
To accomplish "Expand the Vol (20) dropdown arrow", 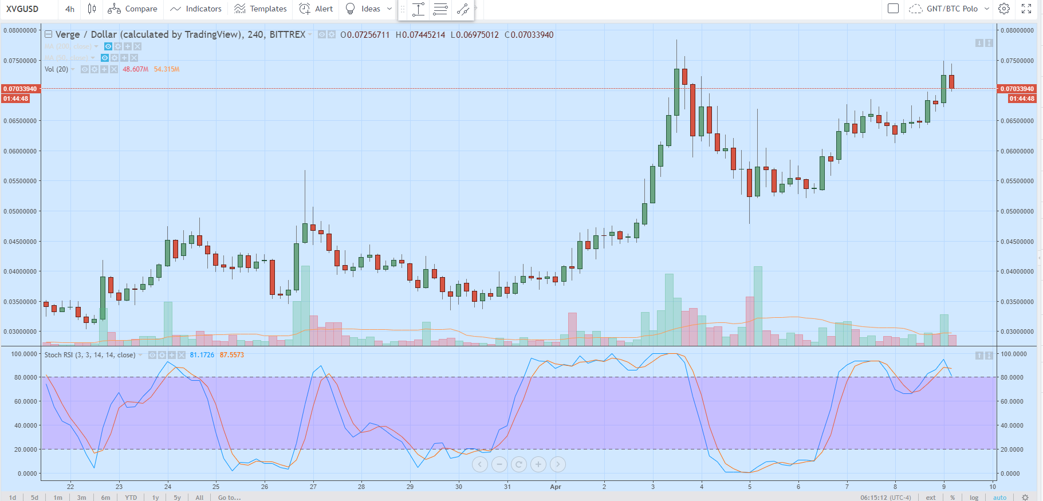I will (73, 69).
